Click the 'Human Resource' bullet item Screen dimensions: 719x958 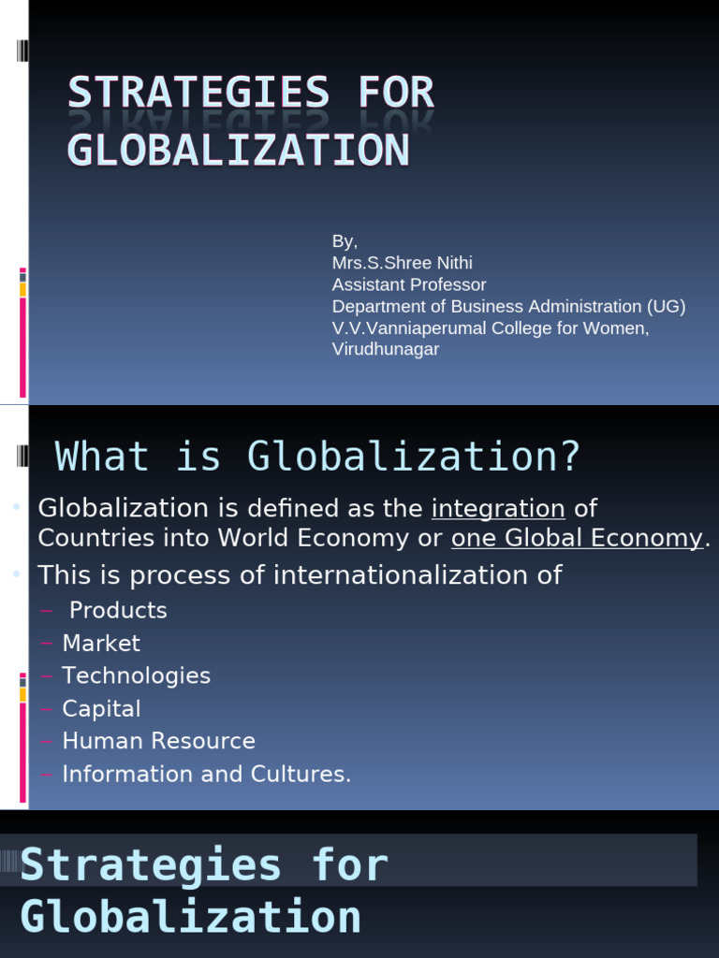point(159,741)
